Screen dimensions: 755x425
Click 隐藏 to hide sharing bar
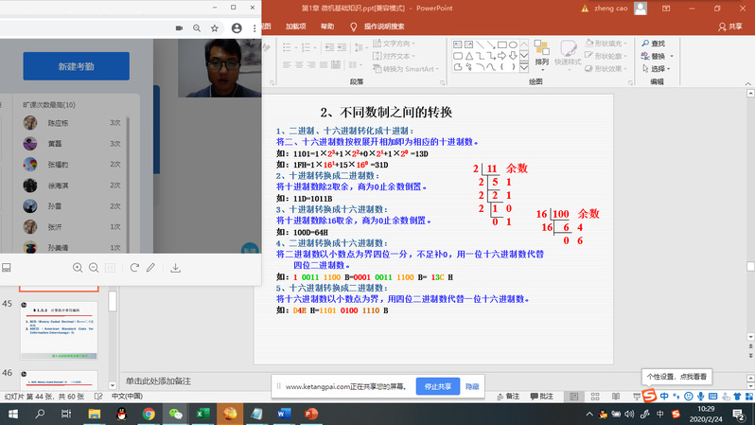click(x=472, y=386)
